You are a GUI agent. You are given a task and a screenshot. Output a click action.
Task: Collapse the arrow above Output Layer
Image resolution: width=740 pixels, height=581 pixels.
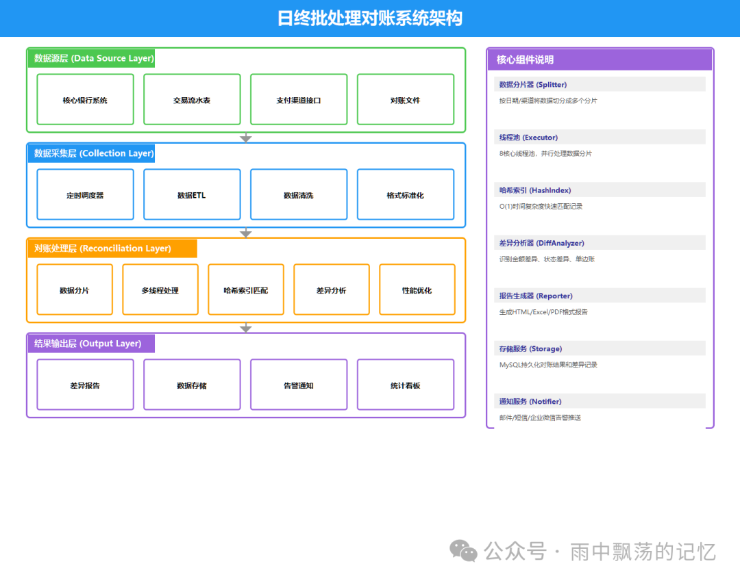[245, 328]
